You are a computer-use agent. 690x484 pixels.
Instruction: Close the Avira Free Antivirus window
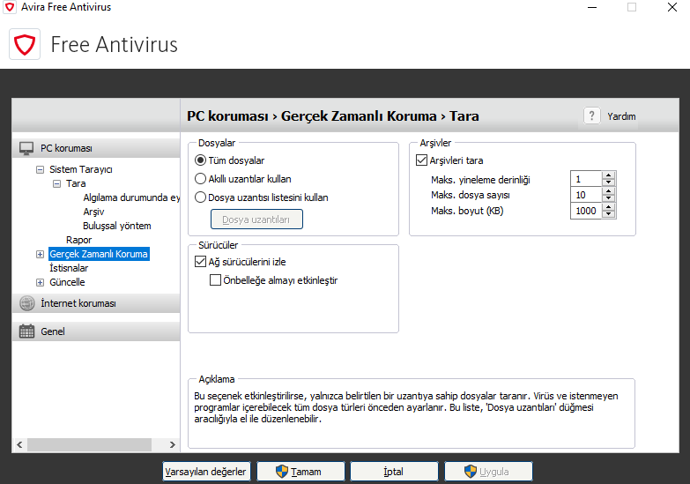[x=672, y=7]
